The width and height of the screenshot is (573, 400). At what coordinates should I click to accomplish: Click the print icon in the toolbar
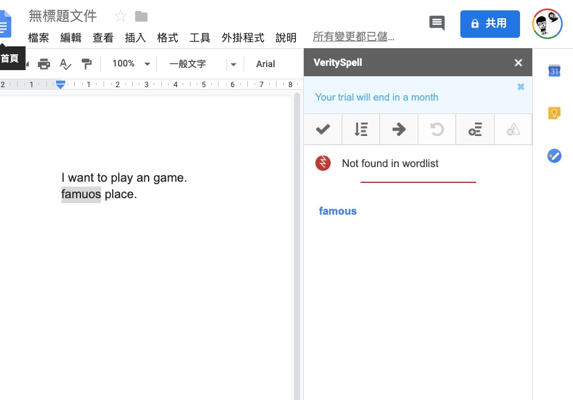pyautogui.click(x=44, y=64)
